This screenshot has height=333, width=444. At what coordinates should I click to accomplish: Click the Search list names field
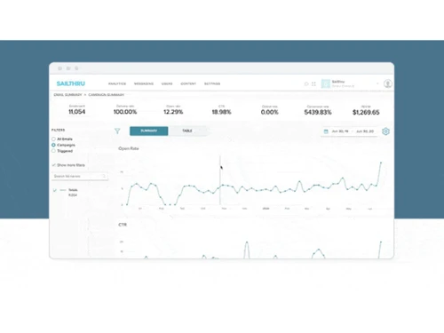click(x=80, y=176)
